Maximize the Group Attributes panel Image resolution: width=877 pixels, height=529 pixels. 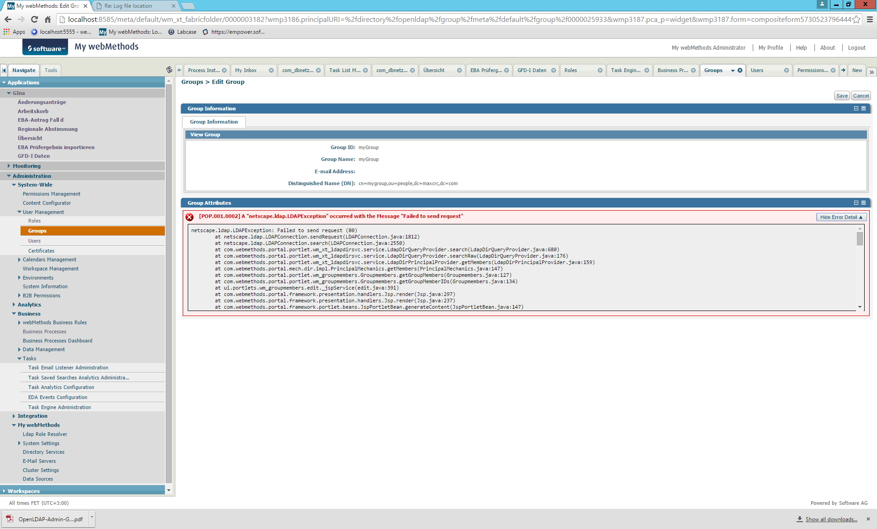[863, 203]
